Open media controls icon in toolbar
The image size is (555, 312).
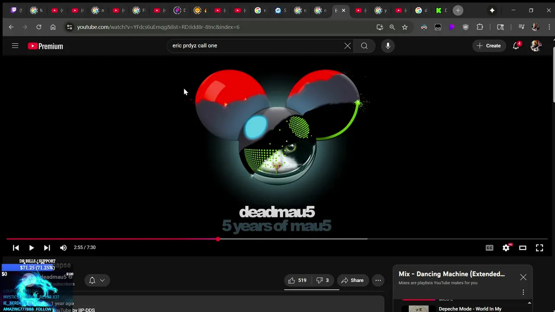[522, 27]
